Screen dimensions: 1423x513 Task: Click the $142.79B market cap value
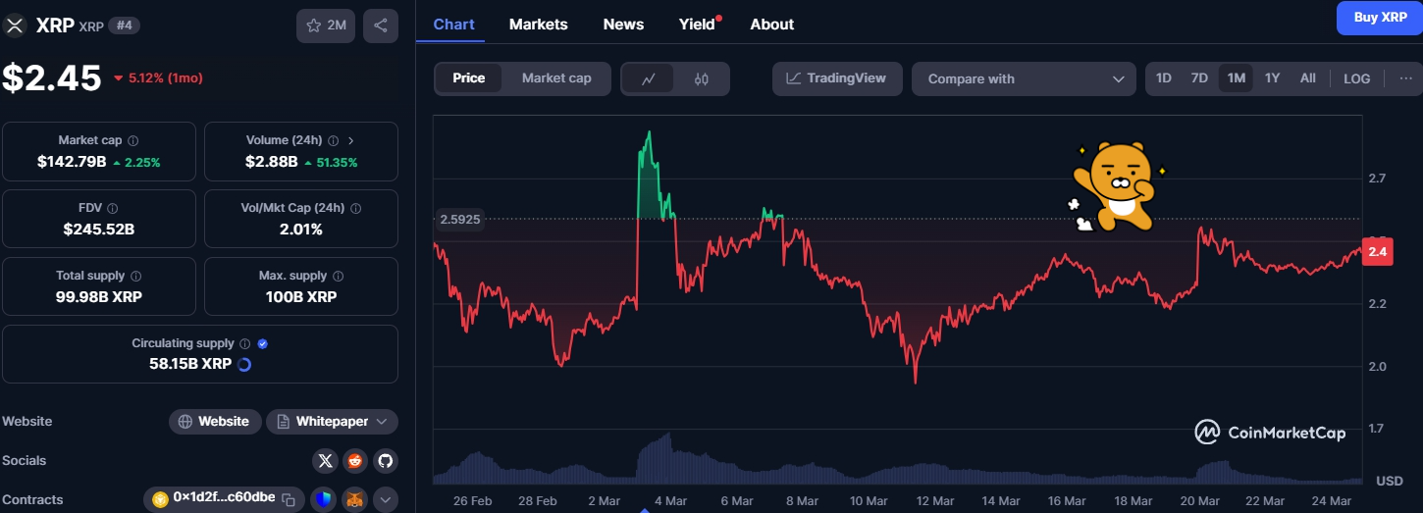tap(71, 162)
